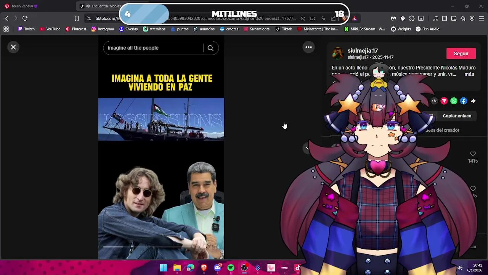The width and height of the screenshot is (488, 275).
Task: Bookmark this page icon
Action: pos(77,18)
